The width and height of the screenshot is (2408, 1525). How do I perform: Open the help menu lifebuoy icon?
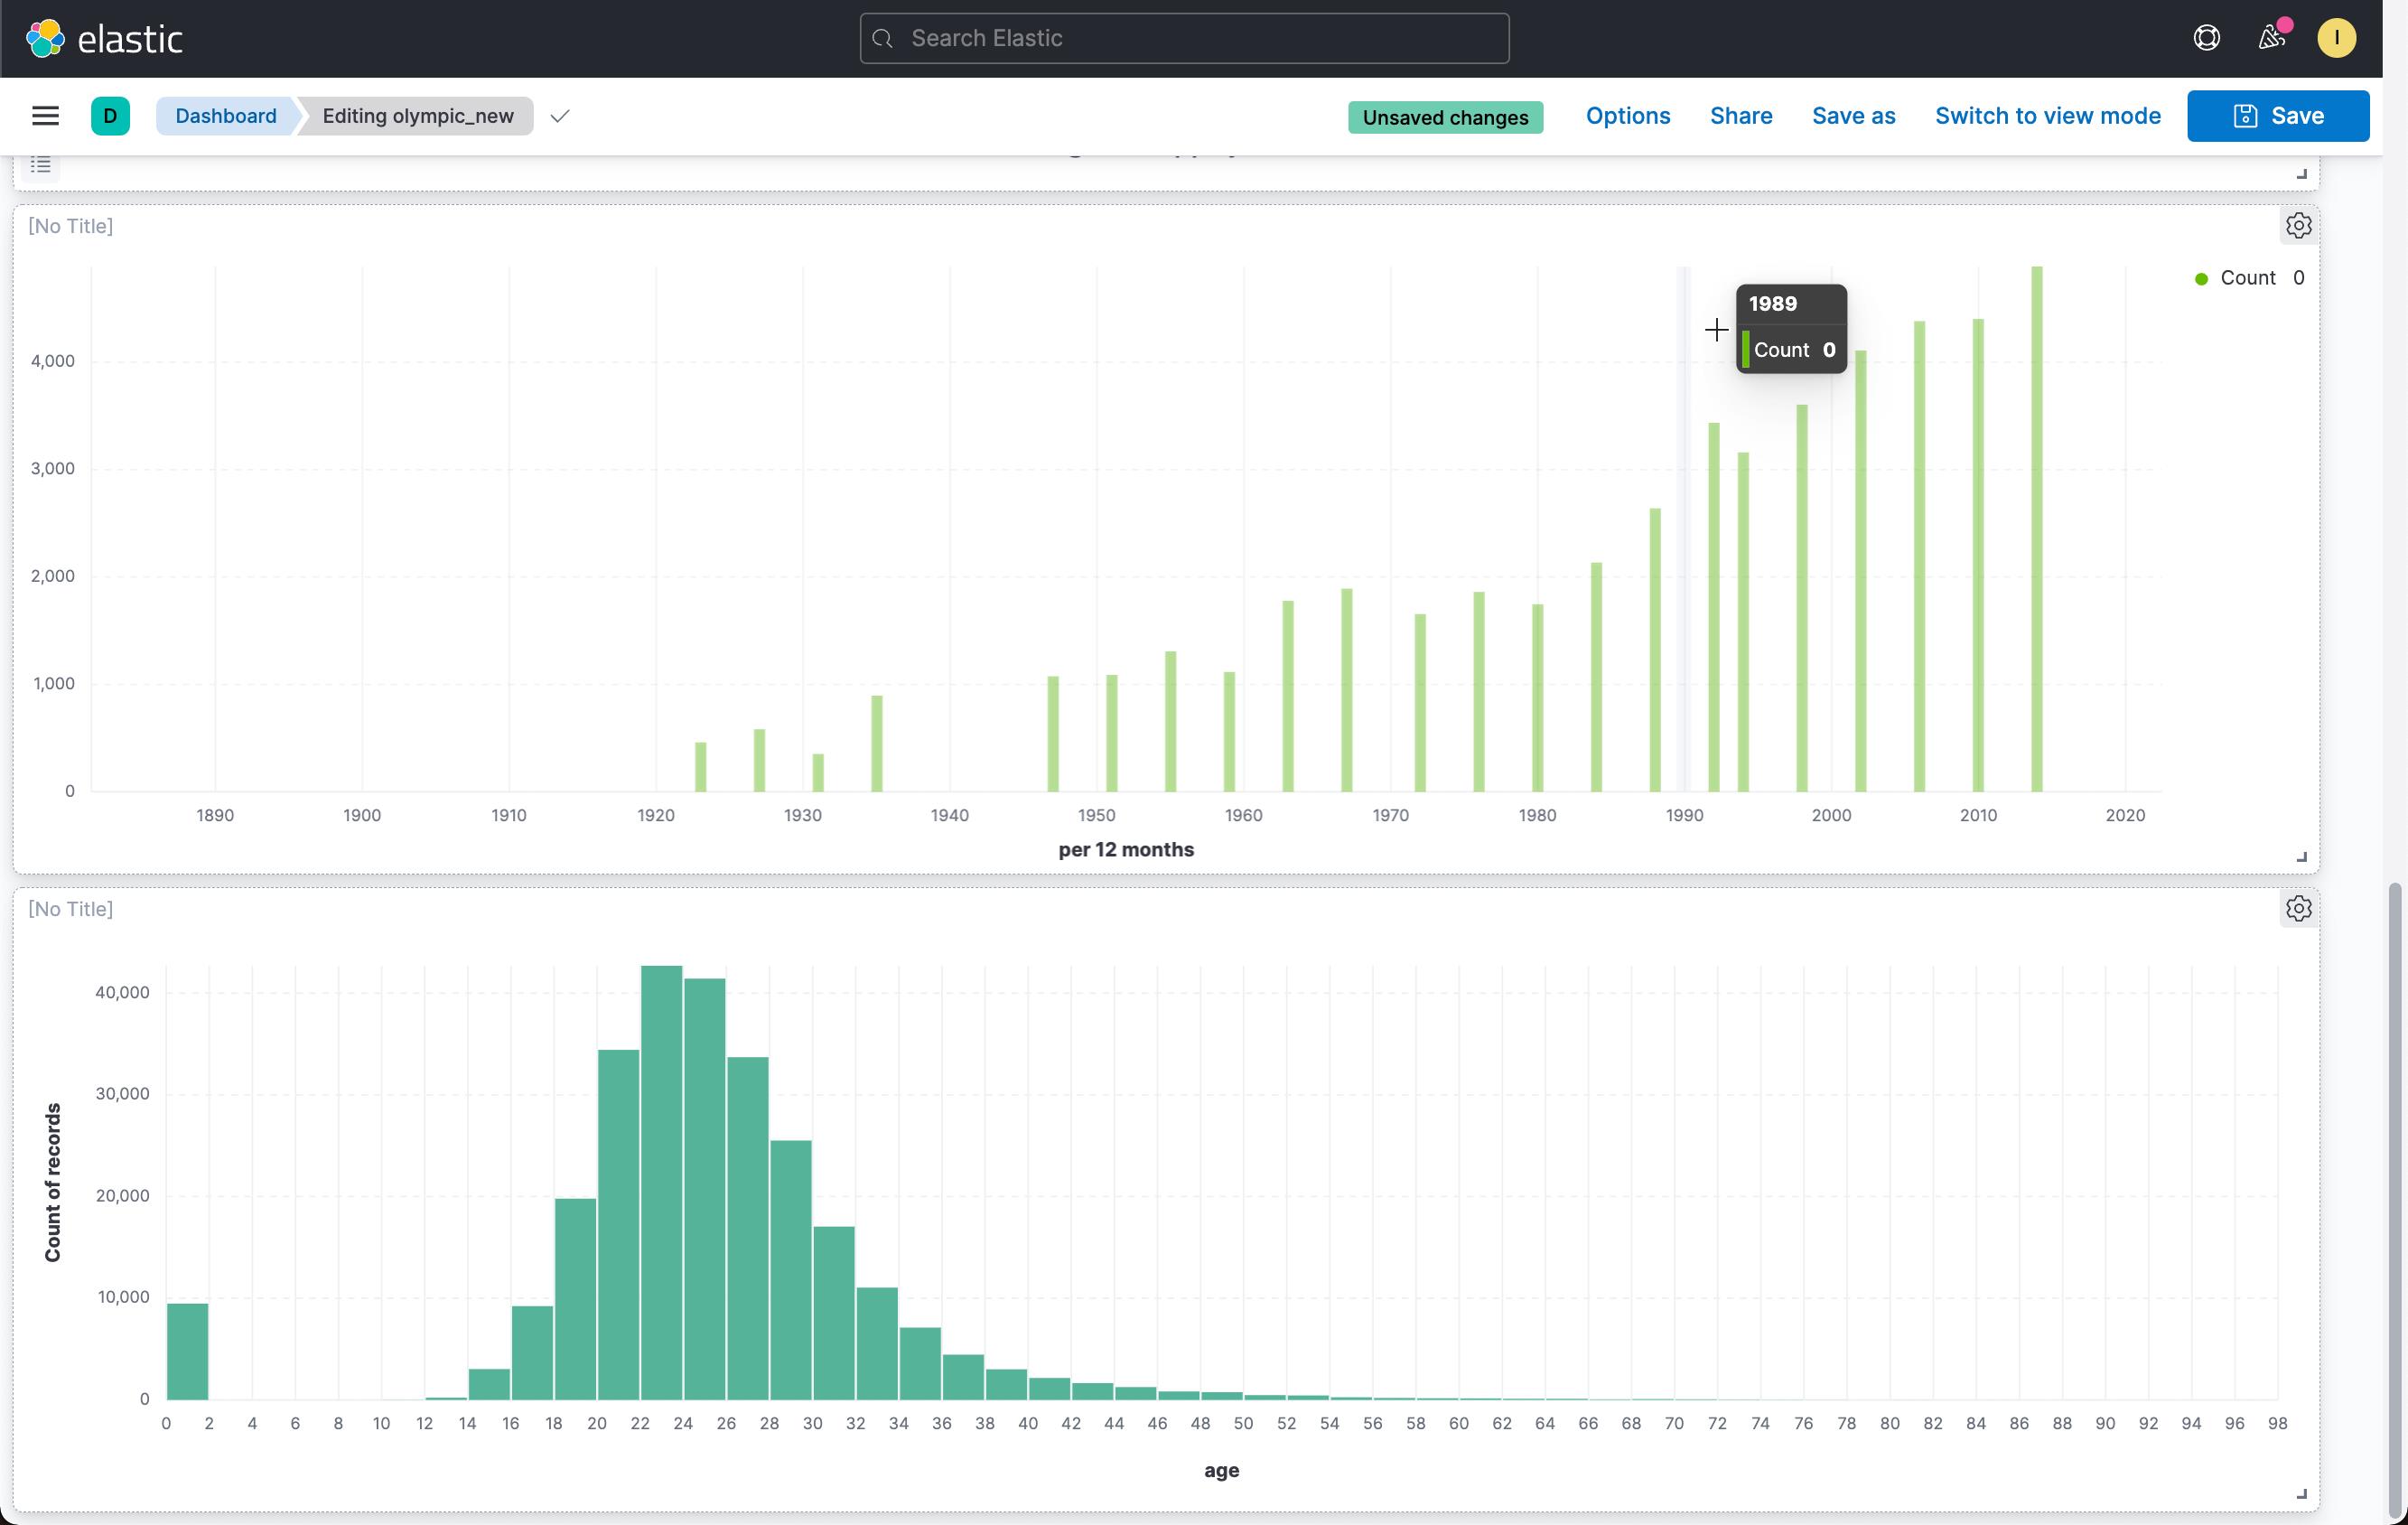coord(2206,38)
